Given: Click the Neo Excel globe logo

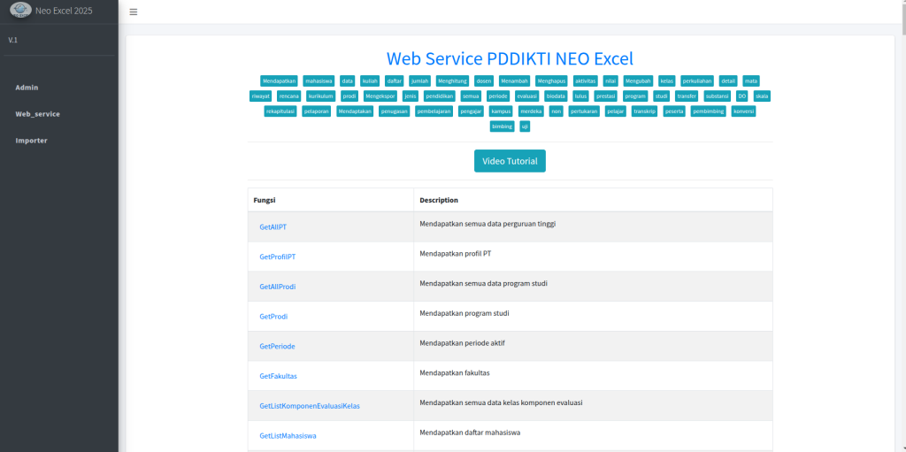Looking at the screenshot, I should pyautogui.click(x=21, y=11).
